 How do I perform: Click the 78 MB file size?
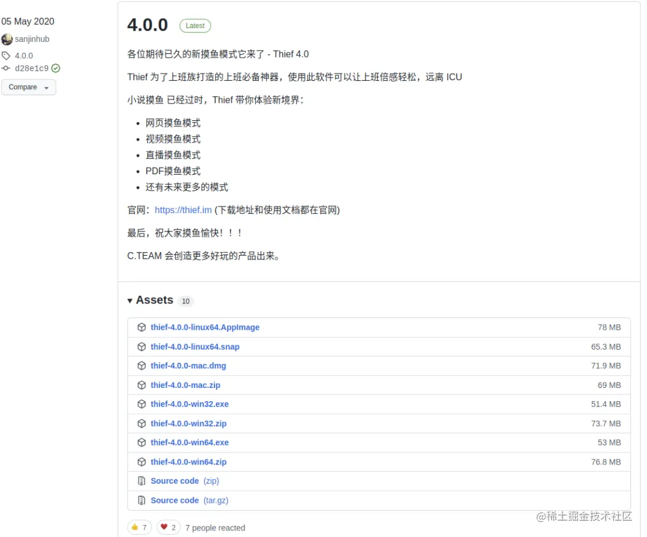[609, 327]
